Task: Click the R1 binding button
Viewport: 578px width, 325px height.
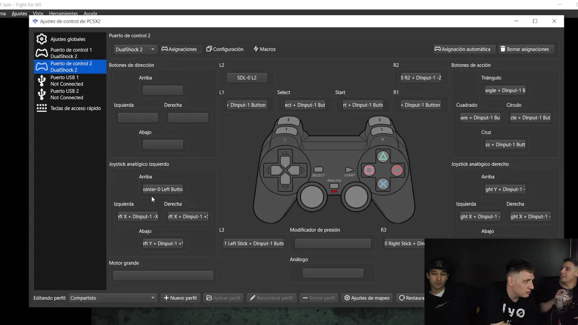Action: (421, 105)
